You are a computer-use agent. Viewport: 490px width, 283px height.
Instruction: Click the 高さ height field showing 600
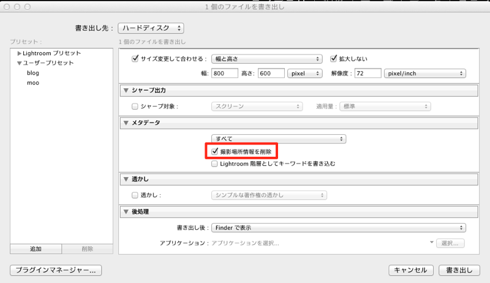(x=271, y=74)
